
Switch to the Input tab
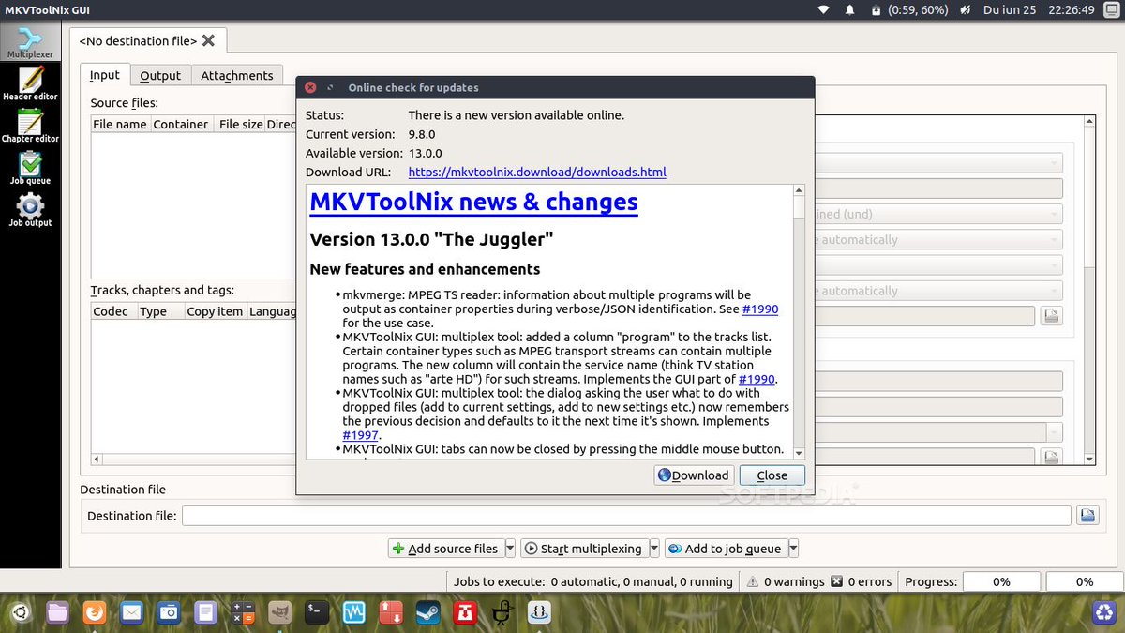tap(105, 75)
